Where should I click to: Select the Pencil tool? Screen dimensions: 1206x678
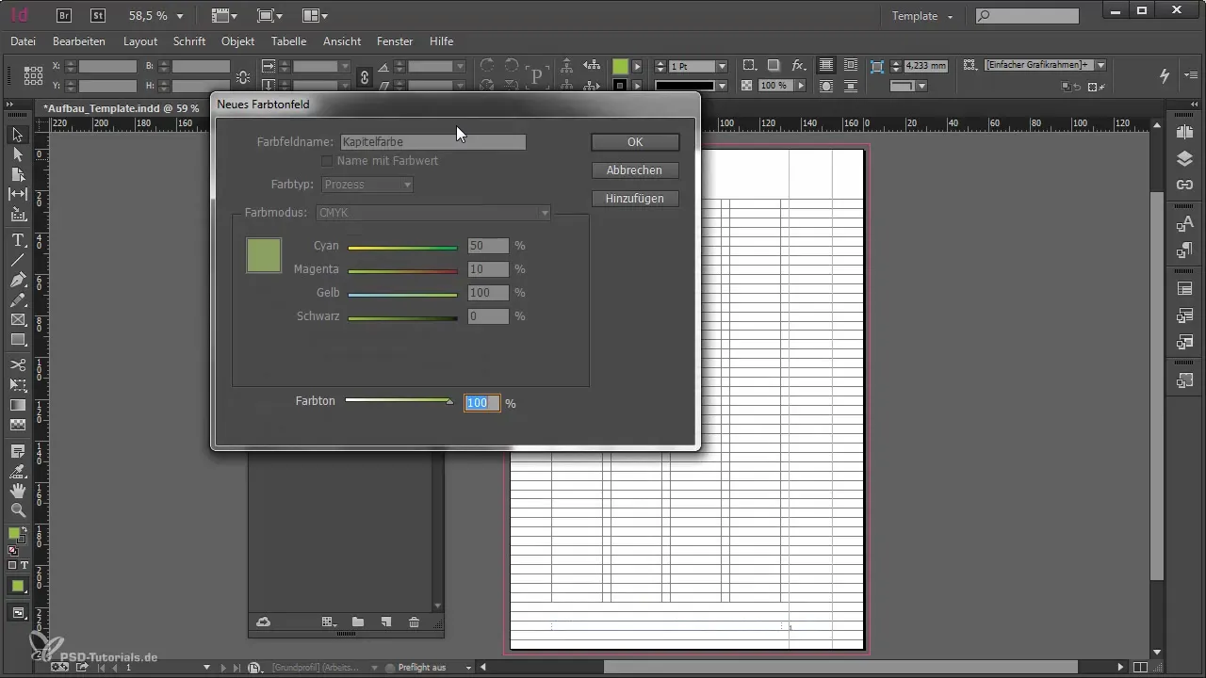(17, 300)
